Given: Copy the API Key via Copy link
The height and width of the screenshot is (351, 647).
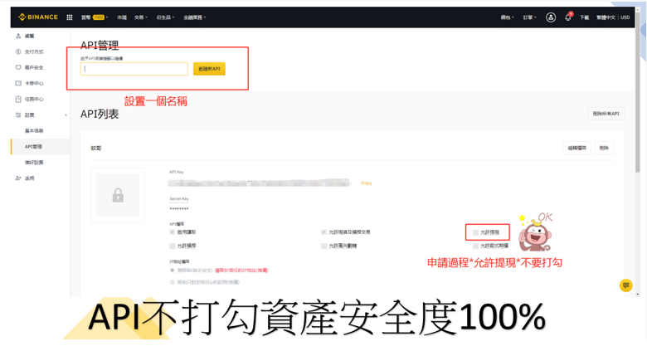Looking at the screenshot, I should pos(367,183).
